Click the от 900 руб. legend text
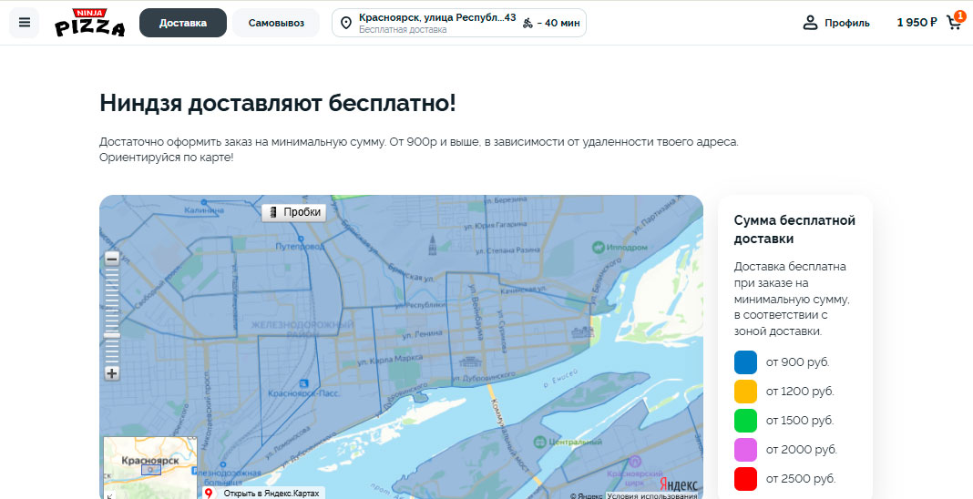Screen dimensions: 973x499 797,362
